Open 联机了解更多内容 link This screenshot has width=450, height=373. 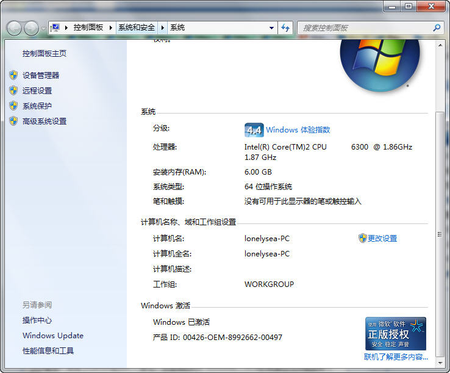396,357
